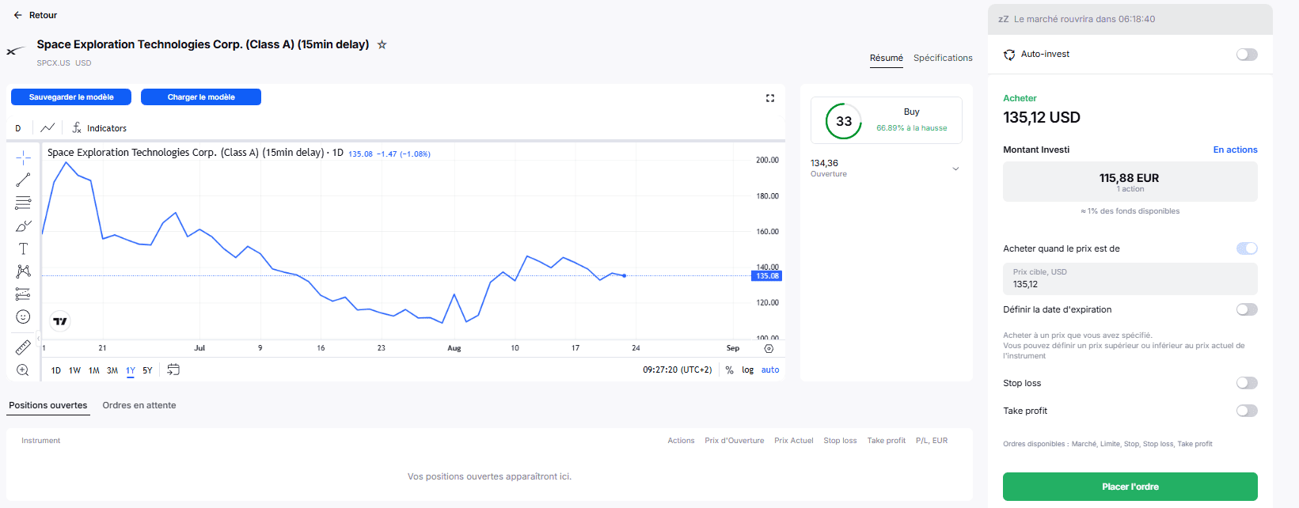Click the '66.89% à la hausse' text
This screenshot has height=508, width=1299.
click(x=912, y=128)
